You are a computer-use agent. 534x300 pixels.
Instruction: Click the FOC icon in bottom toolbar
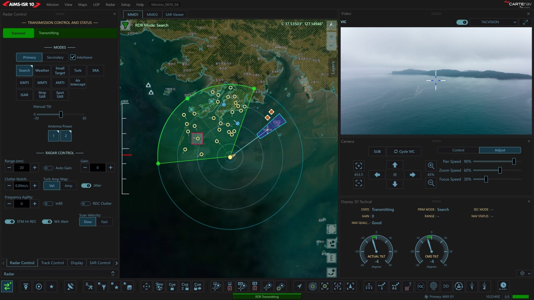pyautogui.click(x=421, y=286)
